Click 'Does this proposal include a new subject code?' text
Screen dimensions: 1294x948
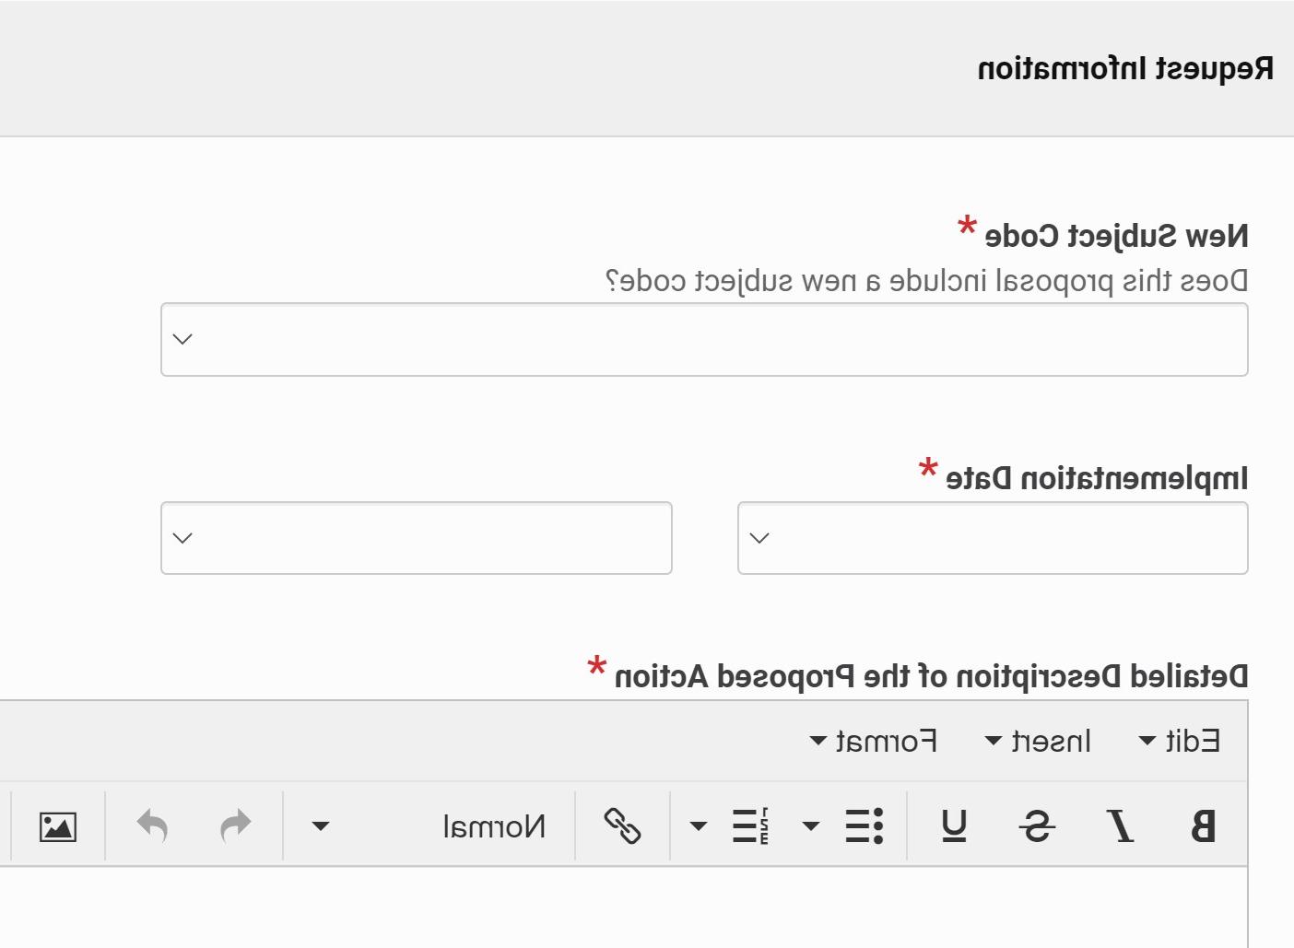pyautogui.click(x=926, y=280)
